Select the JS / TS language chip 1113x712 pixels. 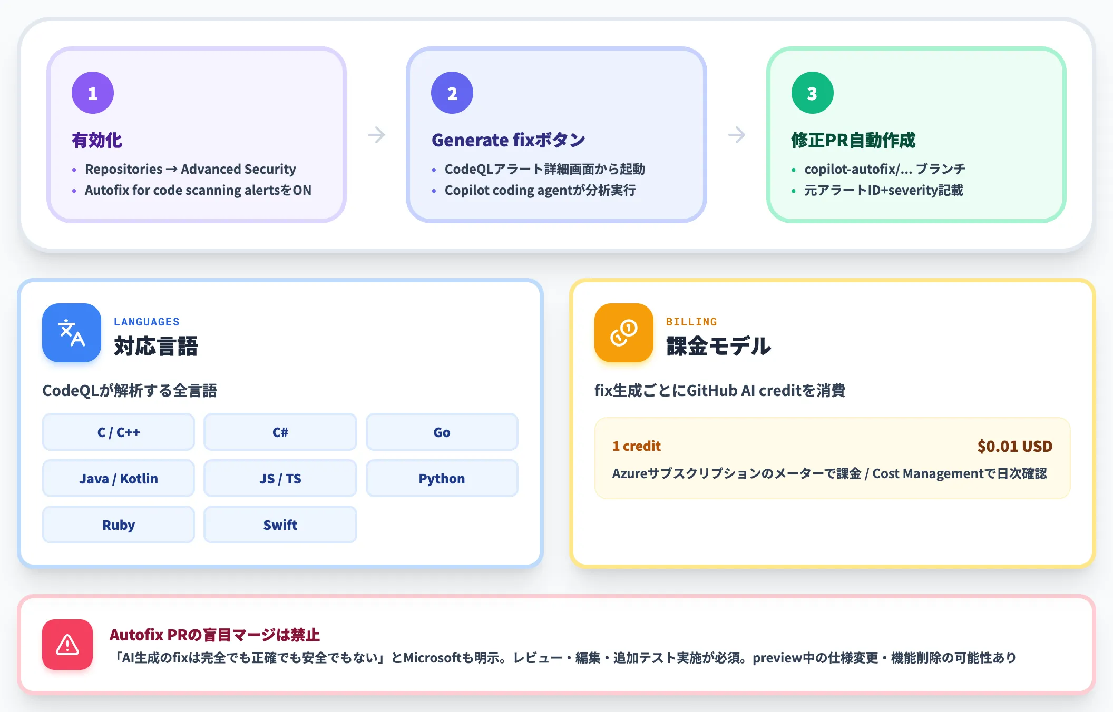point(280,478)
